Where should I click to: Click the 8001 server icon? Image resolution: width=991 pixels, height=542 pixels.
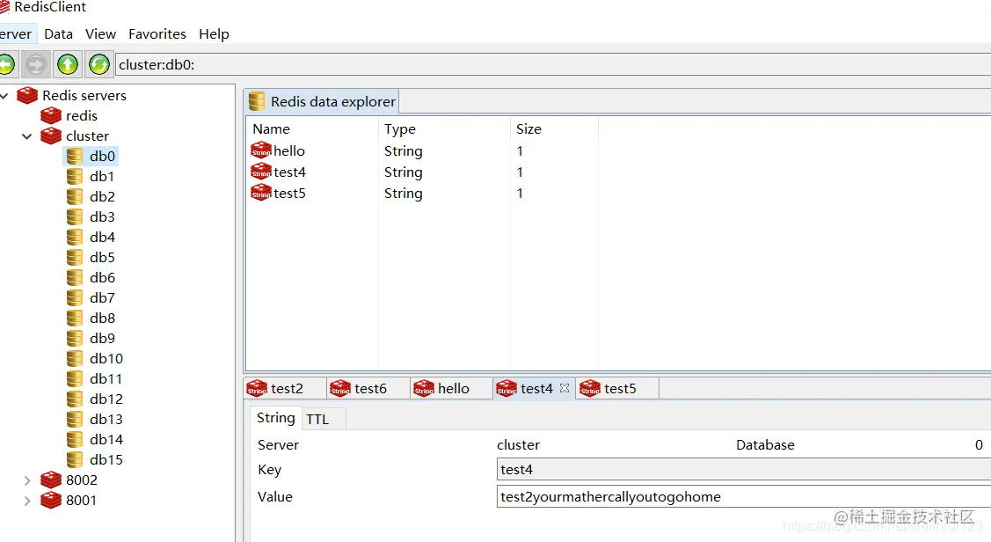51,501
